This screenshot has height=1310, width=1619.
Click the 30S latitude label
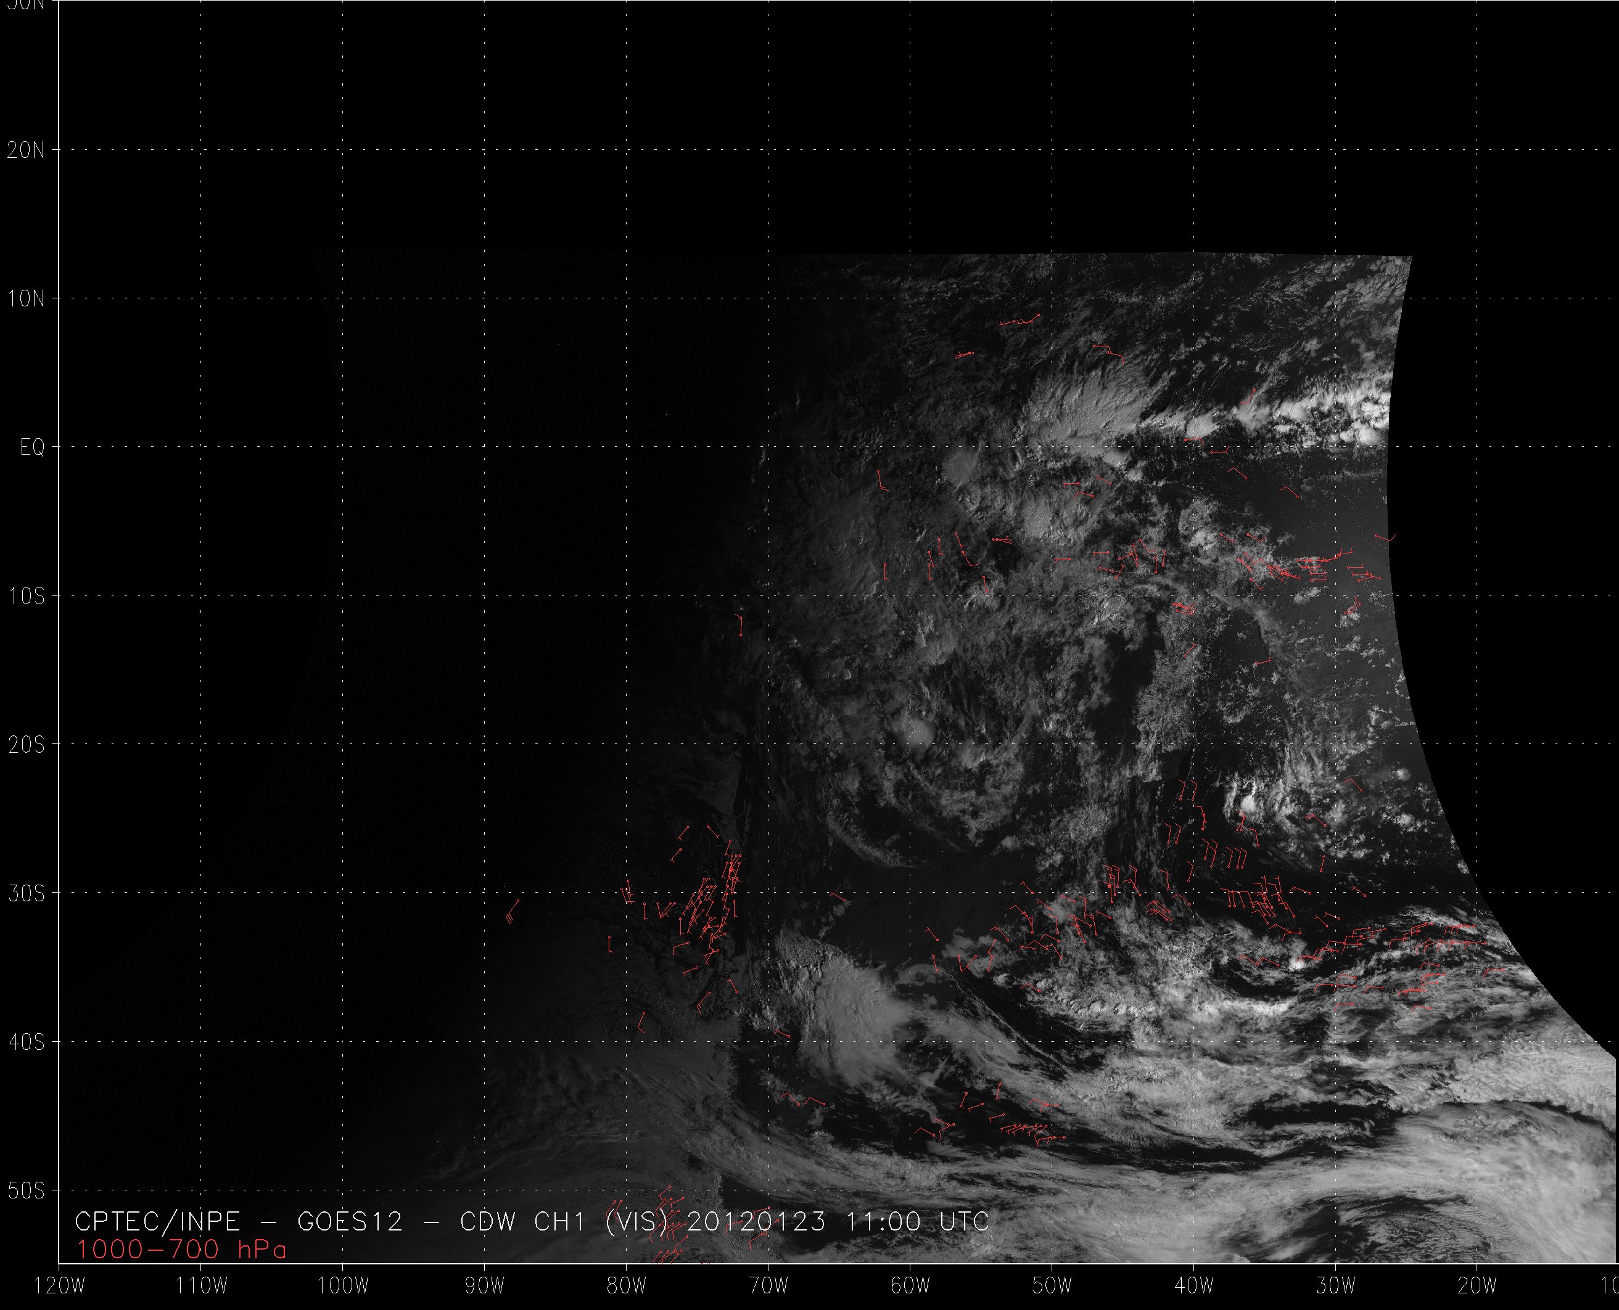(26, 893)
